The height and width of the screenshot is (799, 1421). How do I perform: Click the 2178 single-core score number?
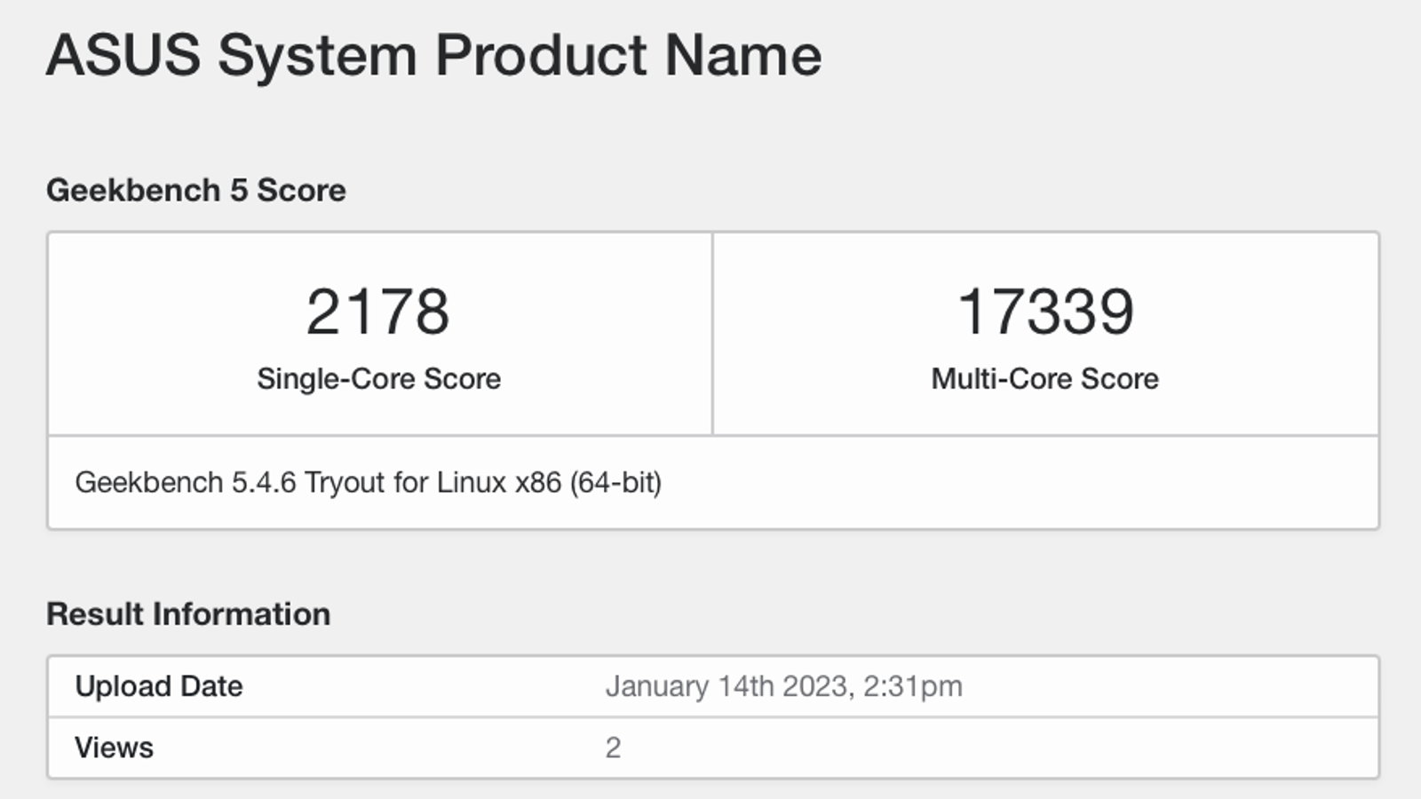coord(378,312)
